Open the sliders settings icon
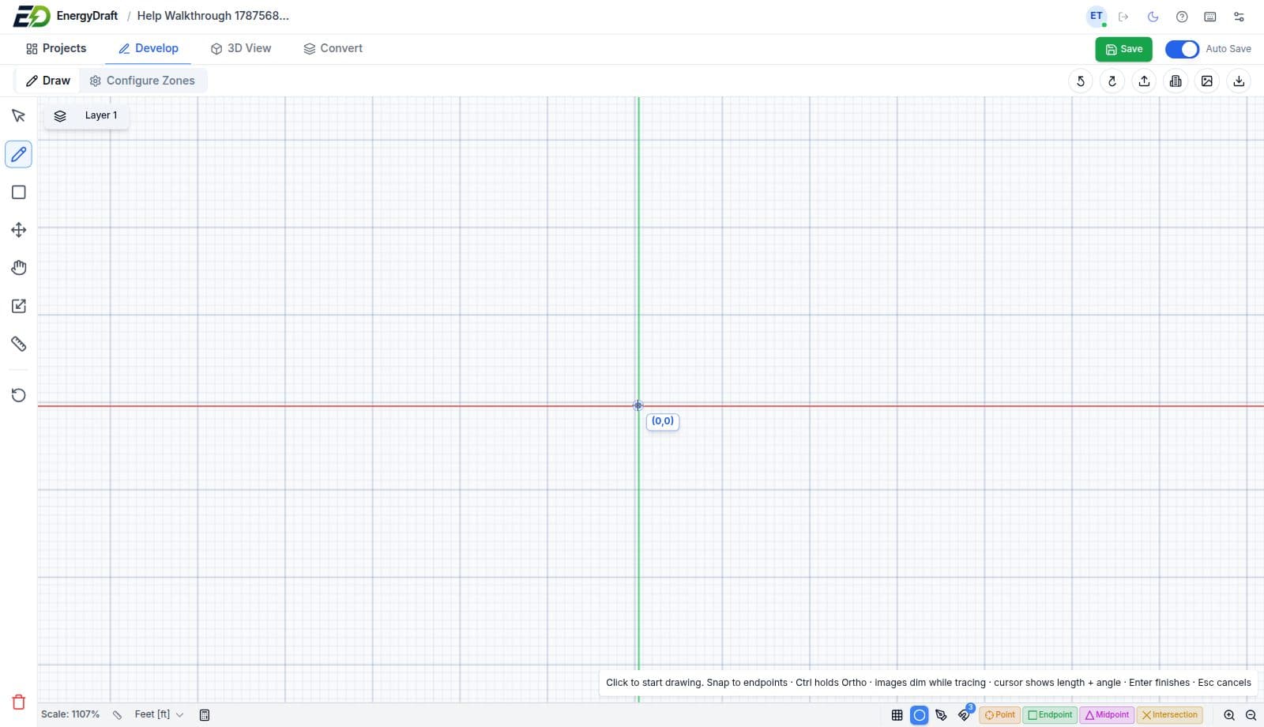The image size is (1264, 727). pos(1239,17)
